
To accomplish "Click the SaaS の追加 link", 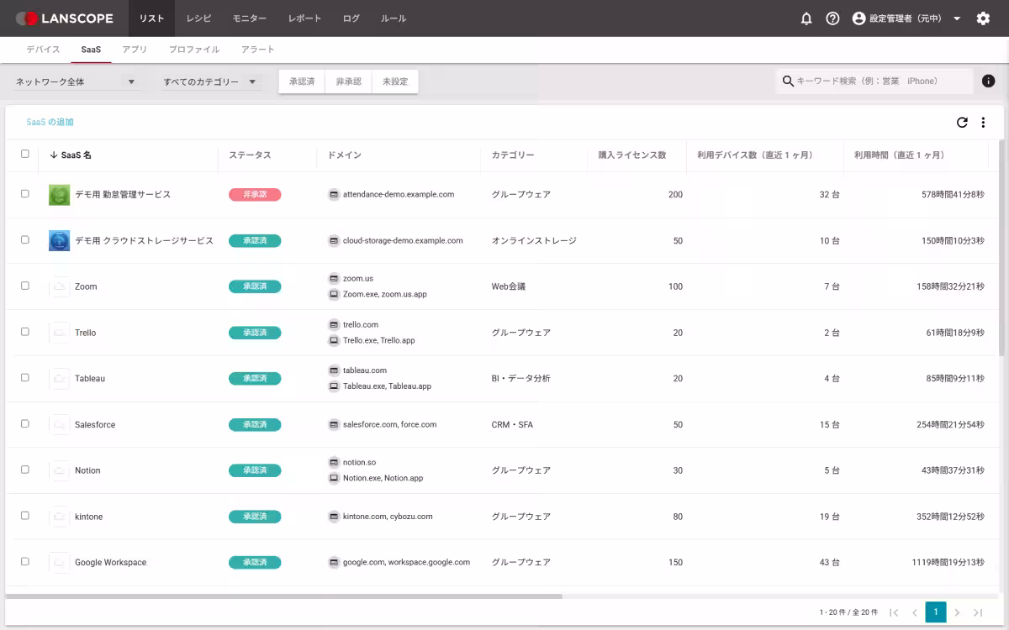I will pyautogui.click(x=50, y=122).
